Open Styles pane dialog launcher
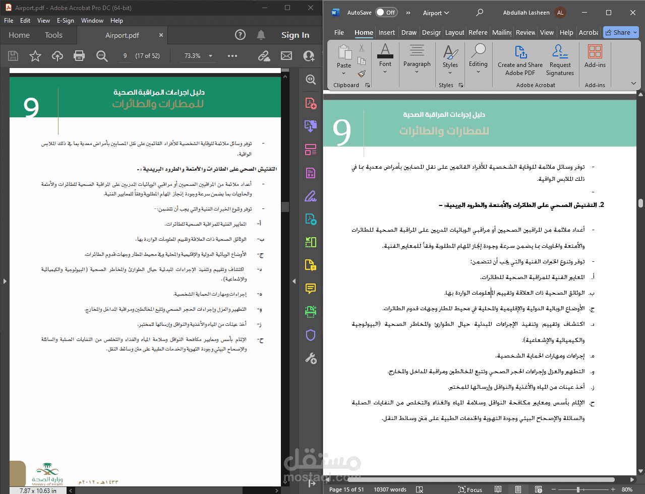This screenshot has height=494, width=645. (x=461, y=85)
